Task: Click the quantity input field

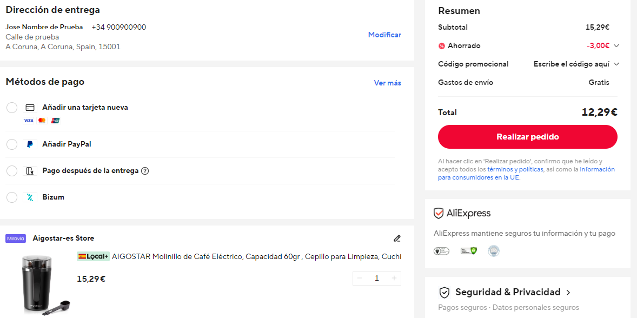Action: [376, 278]
